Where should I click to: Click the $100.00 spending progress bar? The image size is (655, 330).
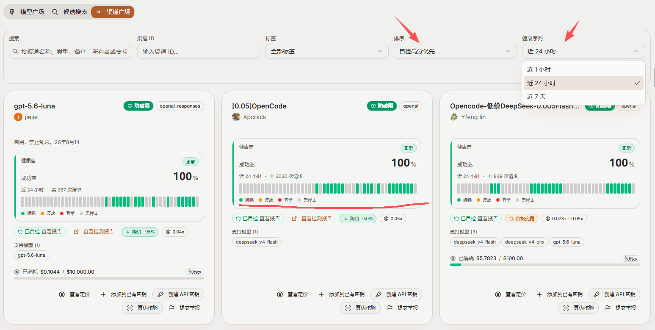545,265
